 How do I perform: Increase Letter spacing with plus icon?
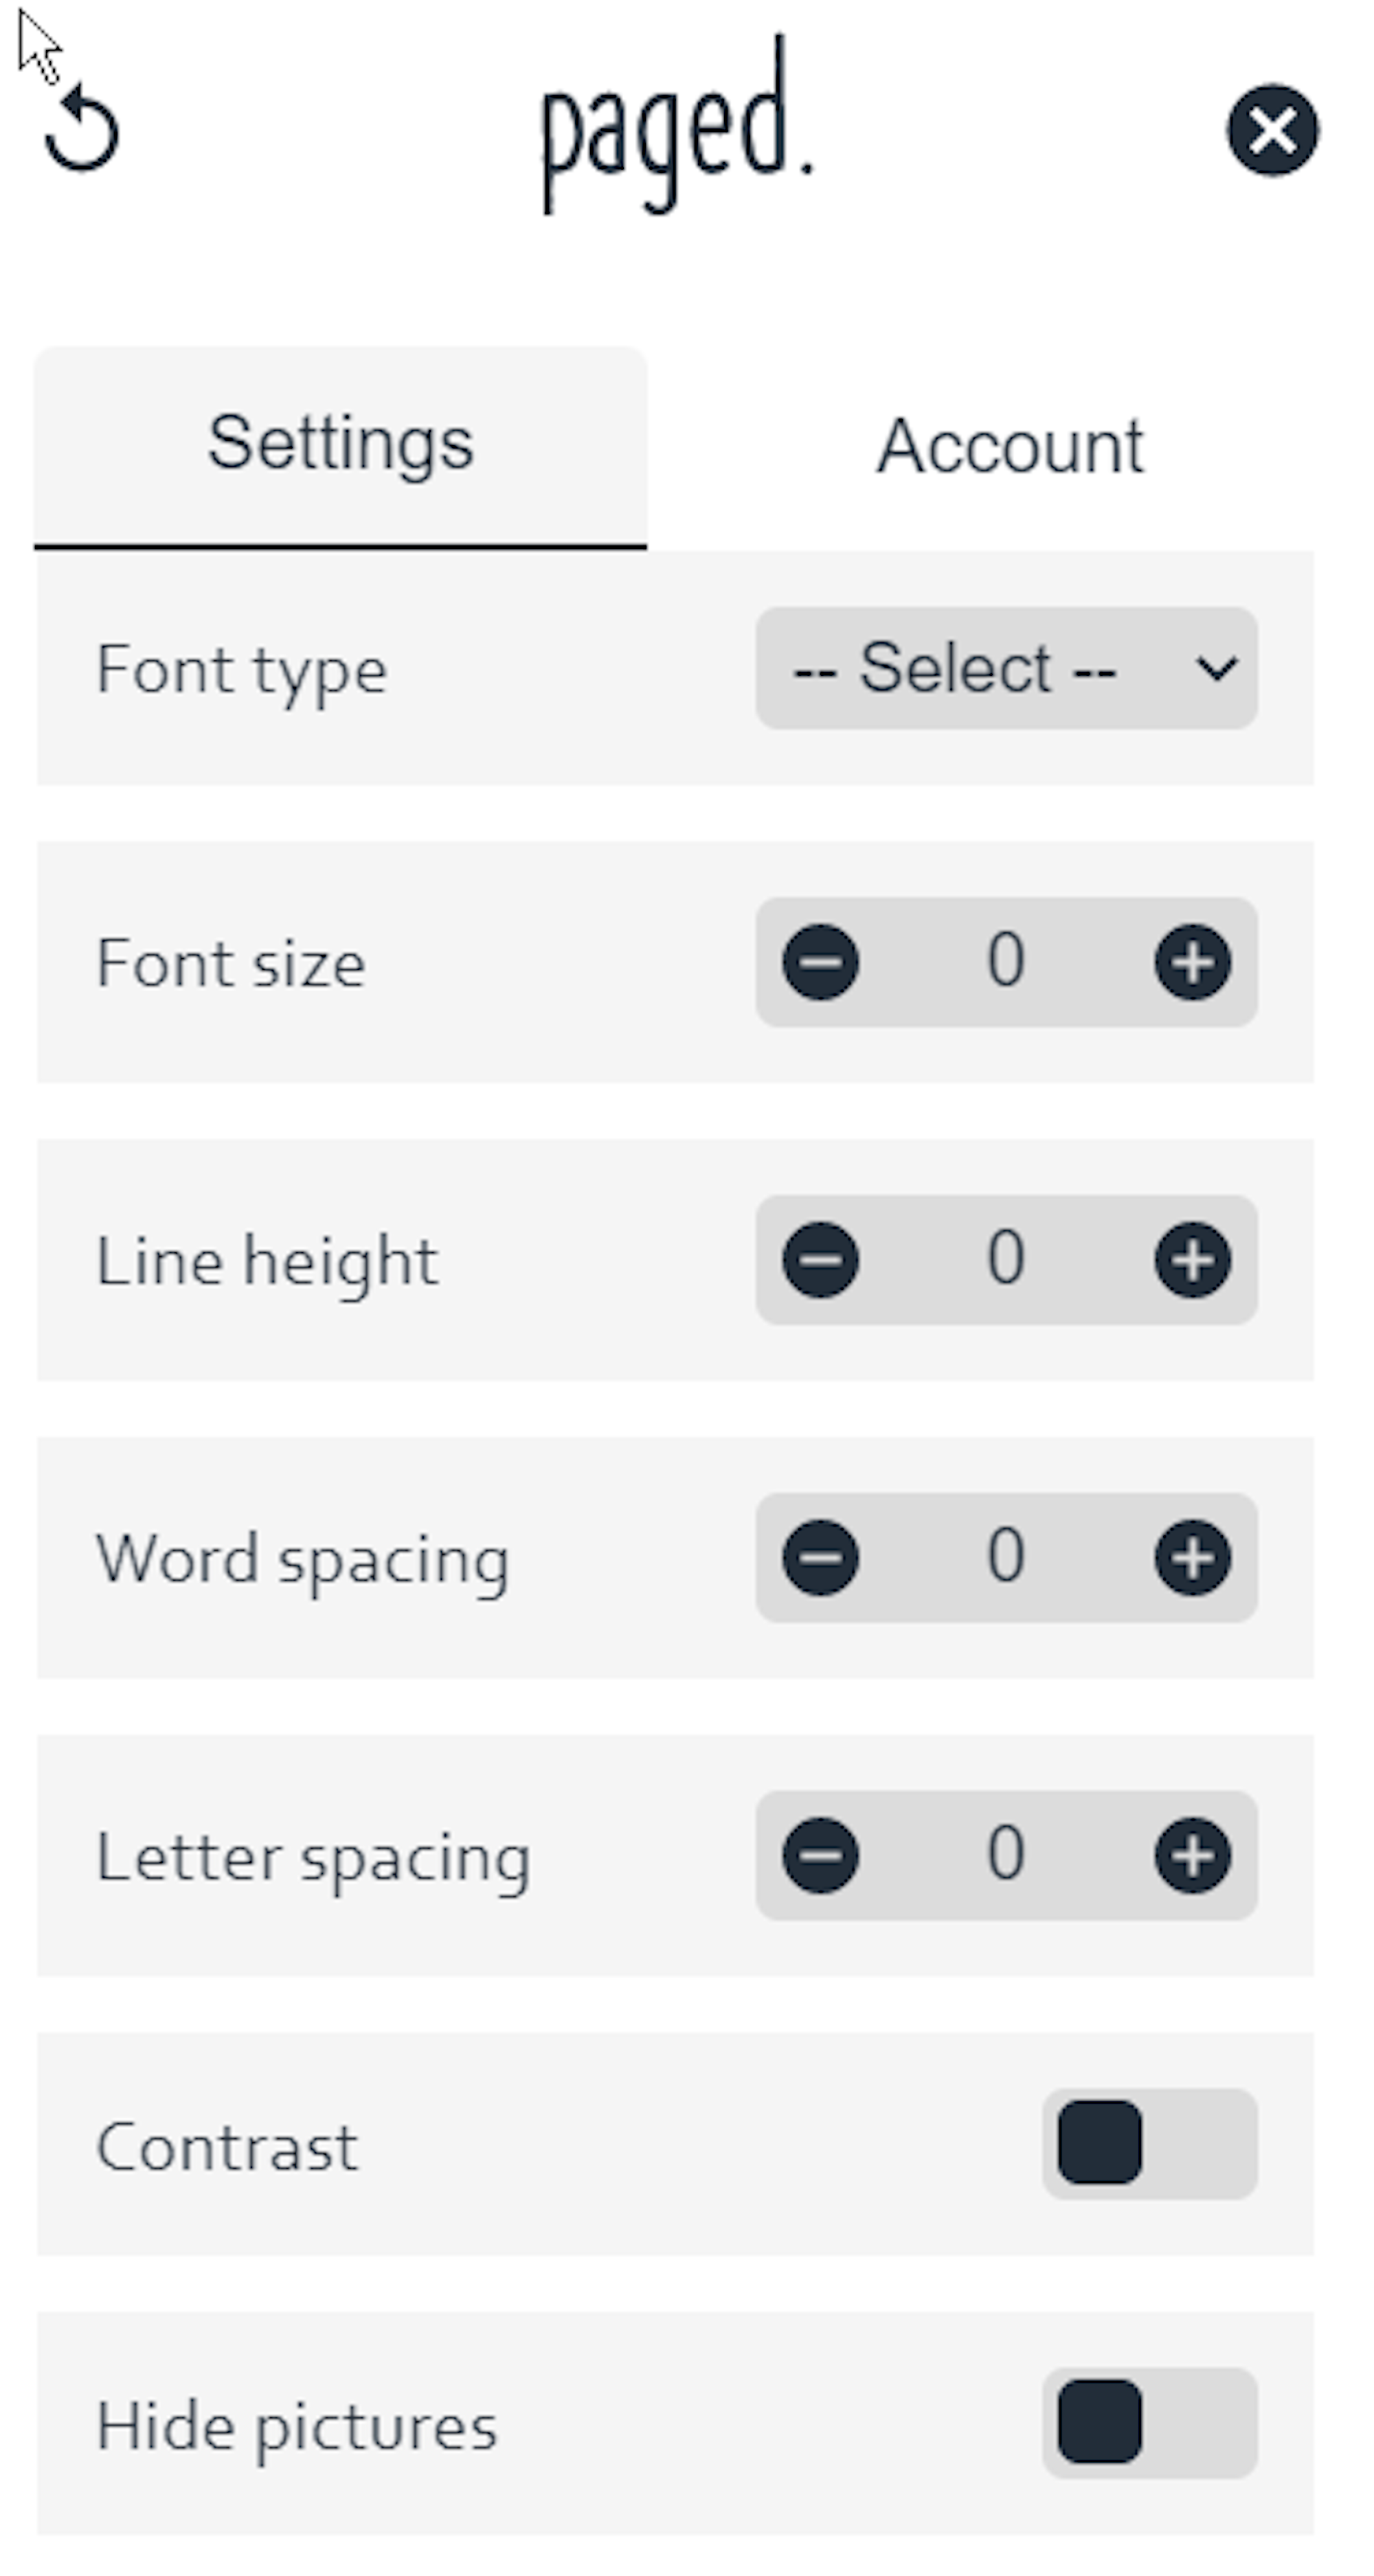[1192, 1855]
